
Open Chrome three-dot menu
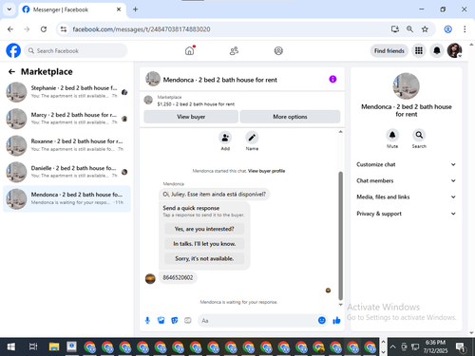pos(465,29)
